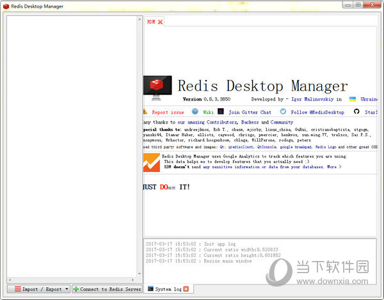This screenshot has height=300, width=384.
Task: Click the horizontal scrollbar left arrow
Action: click(x=10, y=280)
